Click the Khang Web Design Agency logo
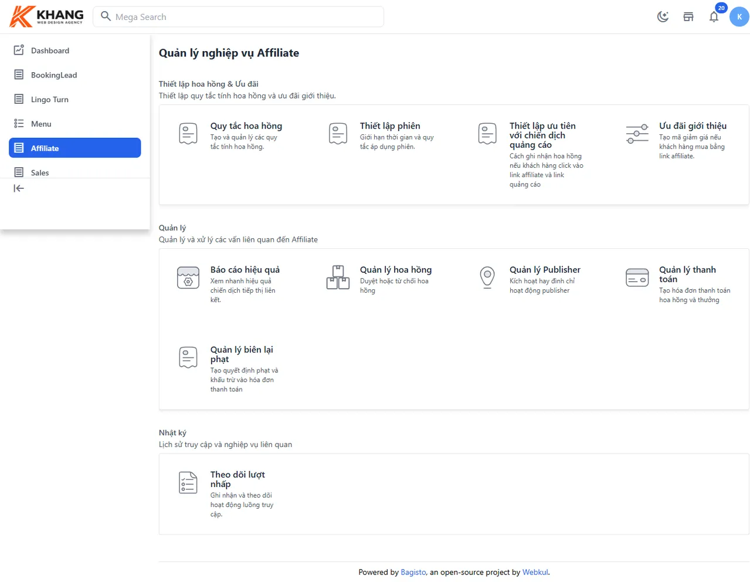750x582 pixels. 47,16
